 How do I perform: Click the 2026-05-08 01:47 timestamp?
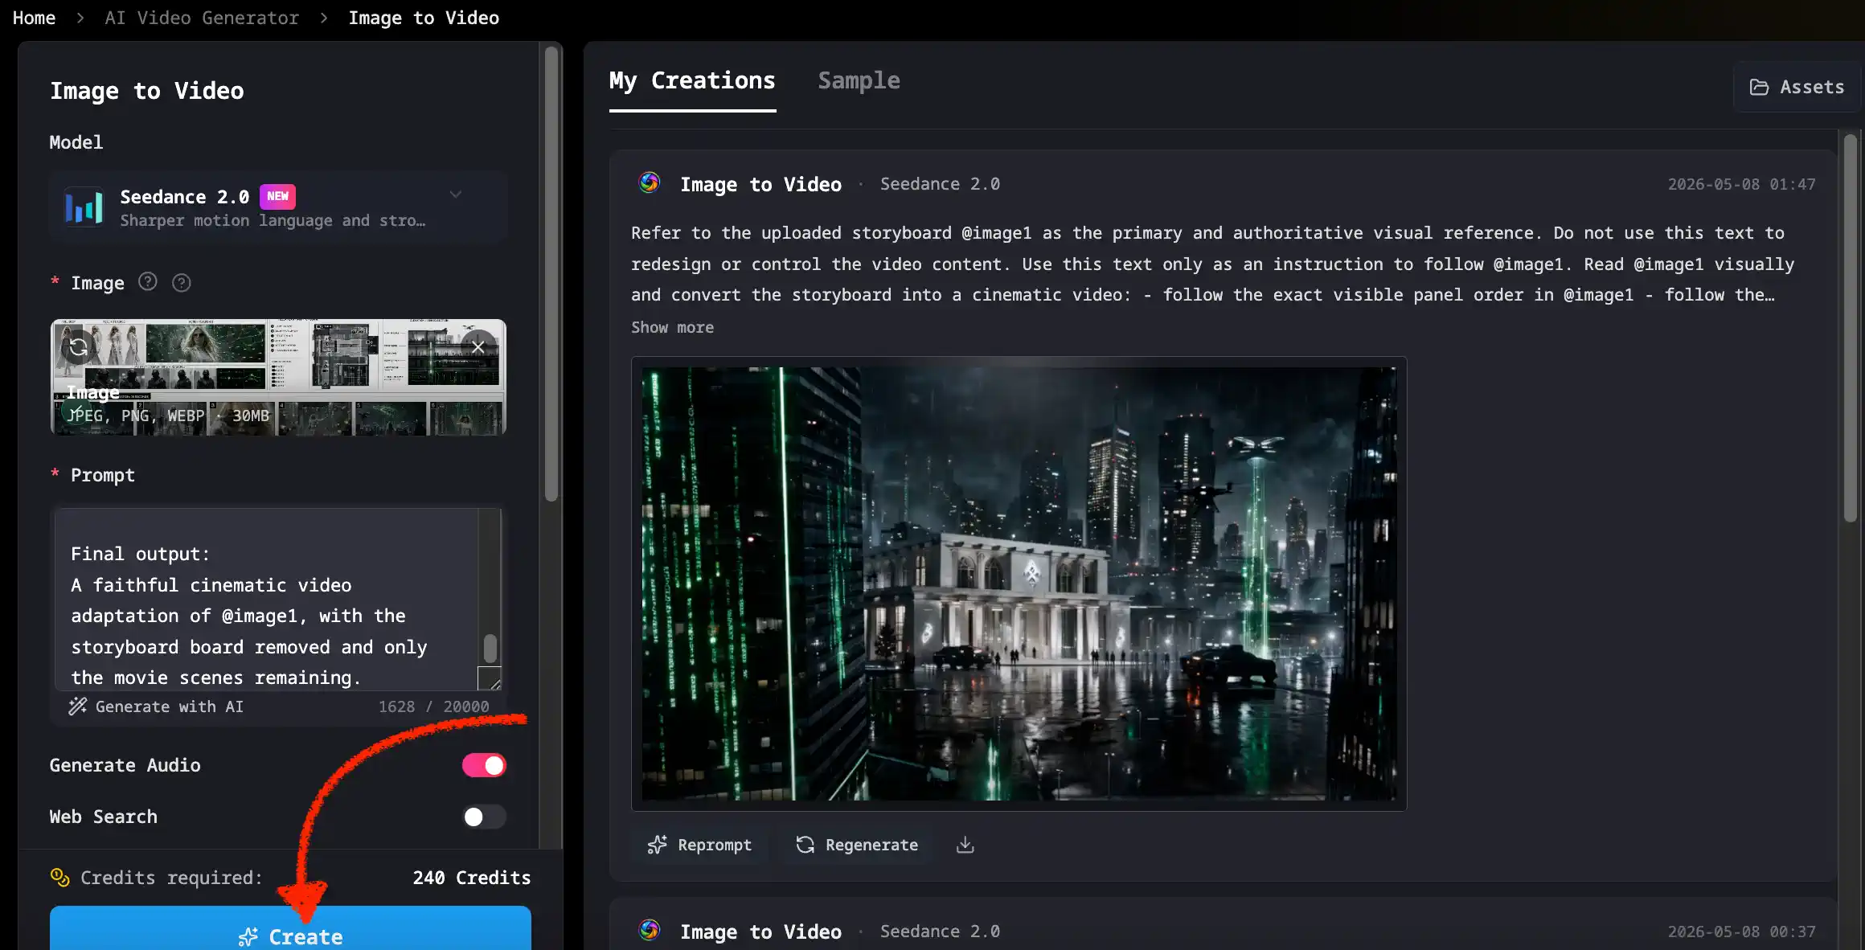[1741, 184]
